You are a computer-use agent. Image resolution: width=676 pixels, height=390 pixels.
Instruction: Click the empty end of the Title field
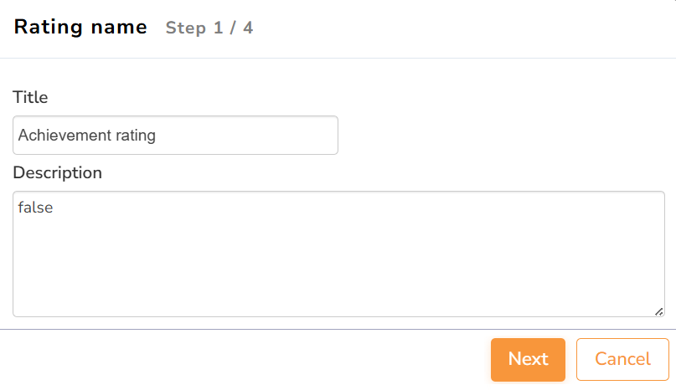(x=251, y=135)
